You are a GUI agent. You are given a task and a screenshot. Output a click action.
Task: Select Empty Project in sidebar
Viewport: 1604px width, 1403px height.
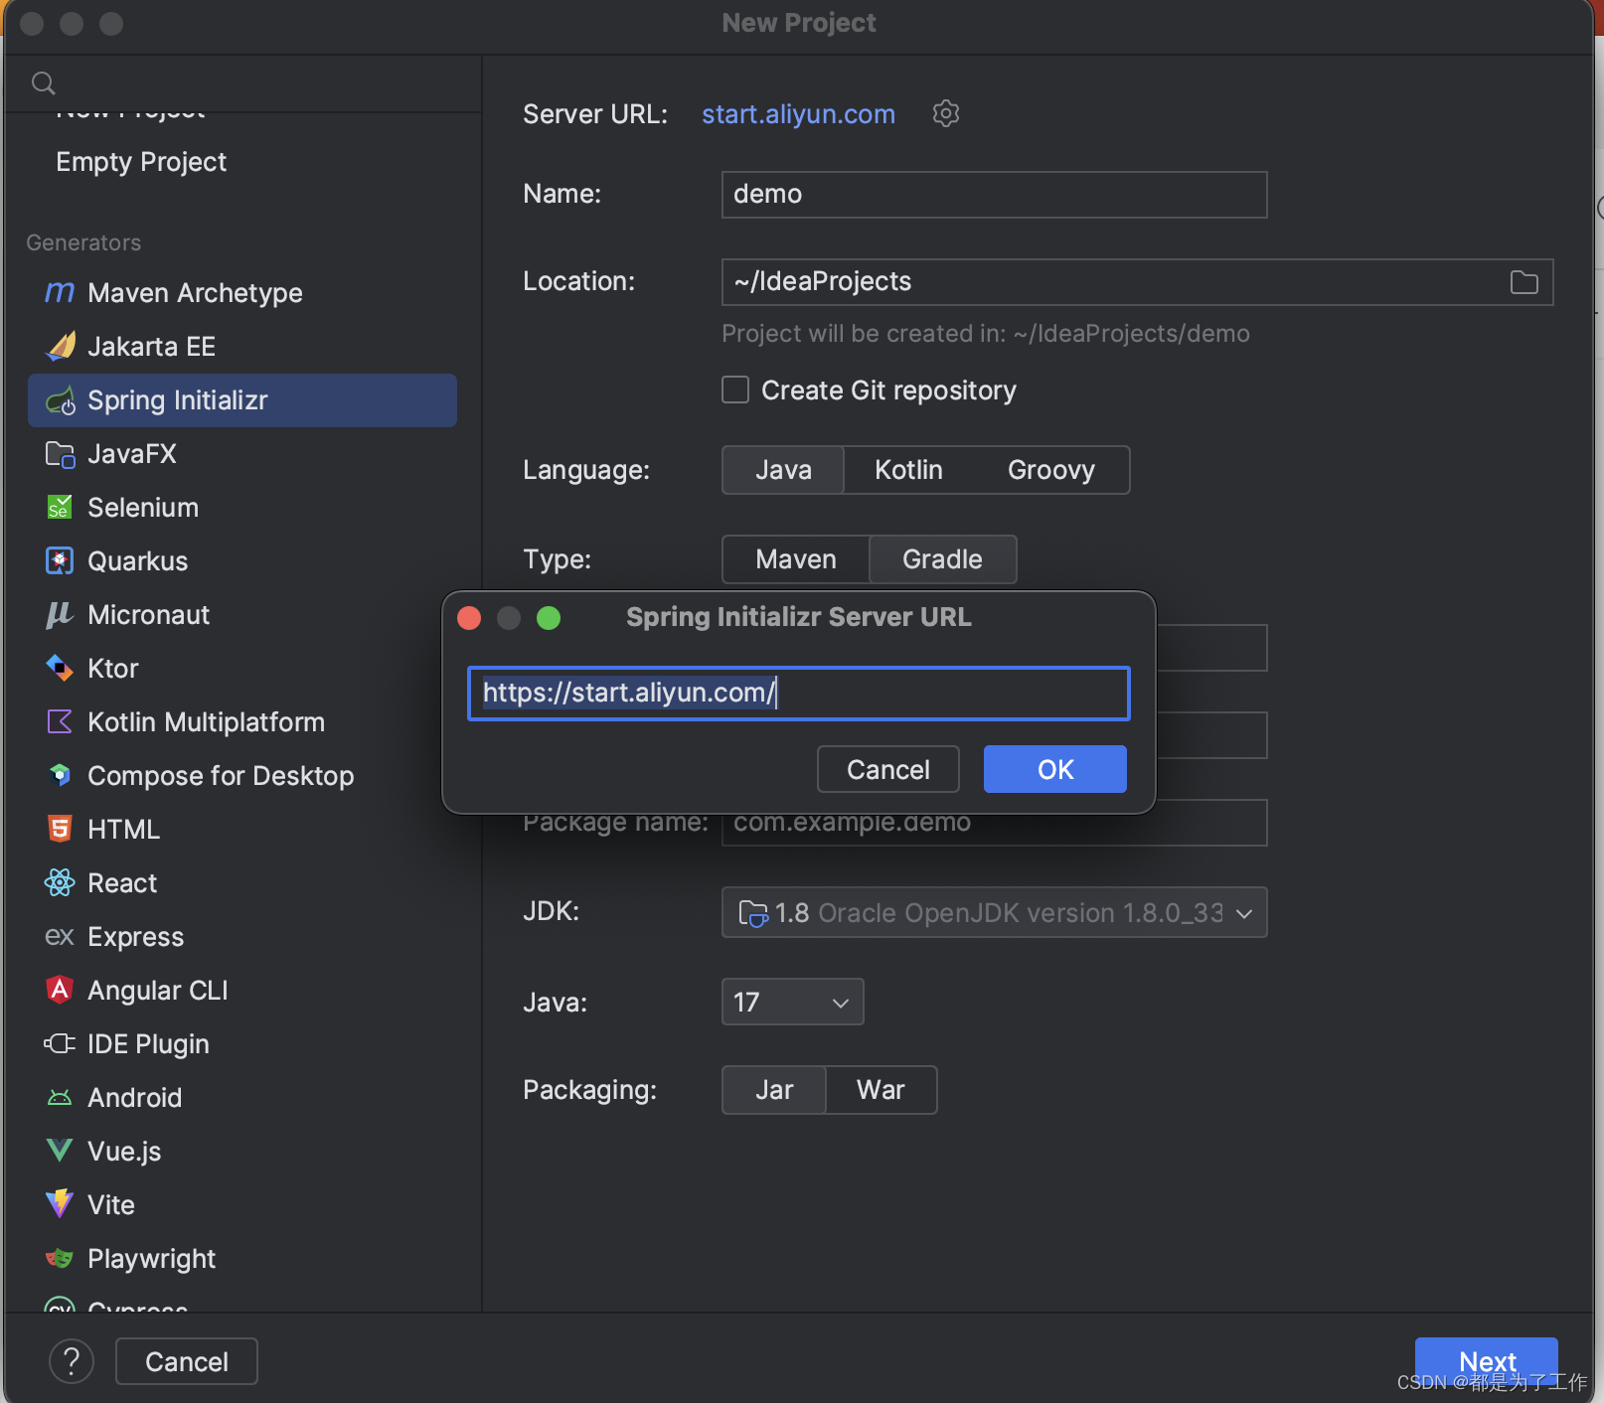141,162
